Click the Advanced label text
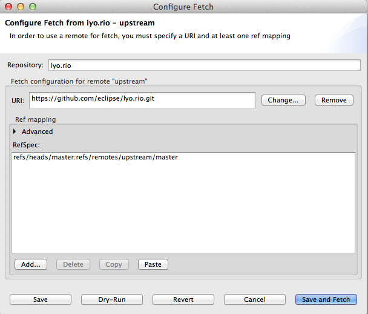Viewport: 368px width, 314px height. point(38,132)
